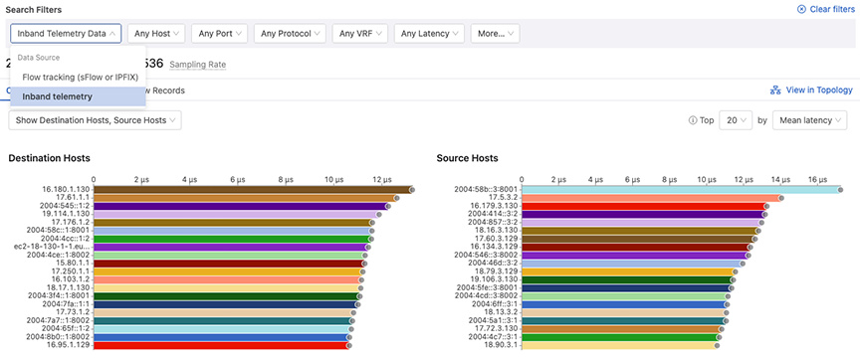Open the Any Host filter dropdown
The image size is (860, 360).
(x=156, y=34)
